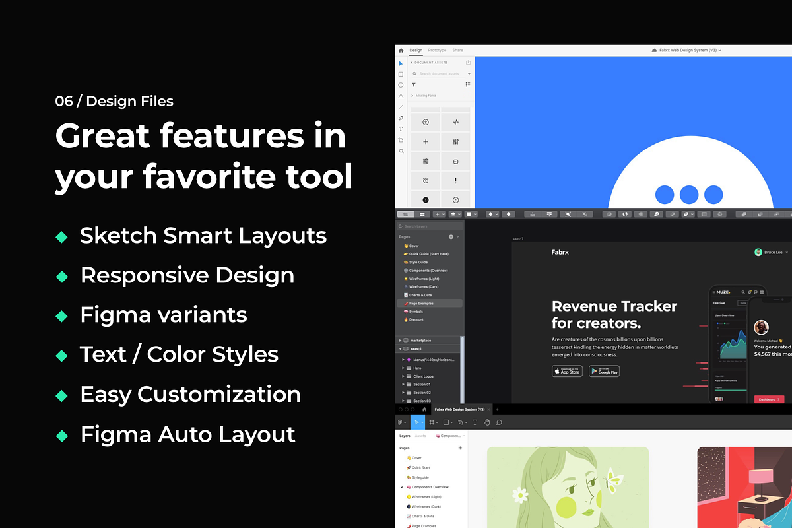Select Figma's Hand tool
The width and height of the screenshot is (792, 528).
(x=487, y=422)
